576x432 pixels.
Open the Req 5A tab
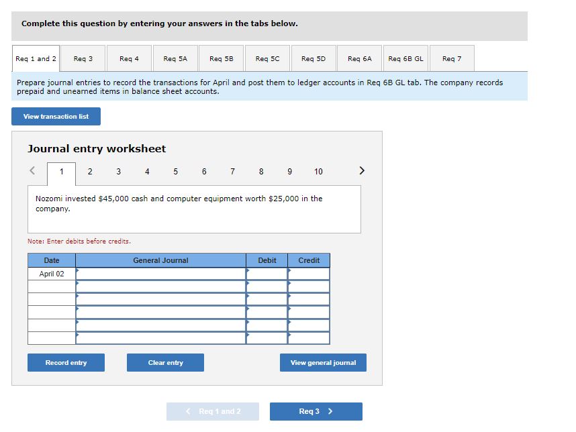pos(175,59)
